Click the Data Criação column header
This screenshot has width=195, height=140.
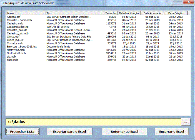tap(176, 13)
